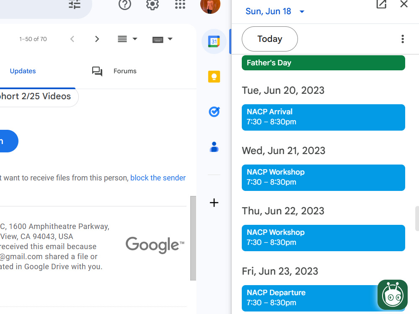Open Gmail settings gear icon
The image size is (419, 314).
pyautogui.click(x=153, y=4)
